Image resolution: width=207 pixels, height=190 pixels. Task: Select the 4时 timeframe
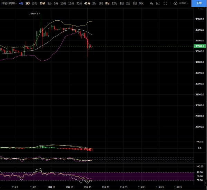click(21, 3)
